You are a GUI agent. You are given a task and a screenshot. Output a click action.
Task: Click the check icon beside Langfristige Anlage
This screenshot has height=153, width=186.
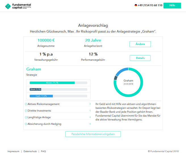(26, 118)
